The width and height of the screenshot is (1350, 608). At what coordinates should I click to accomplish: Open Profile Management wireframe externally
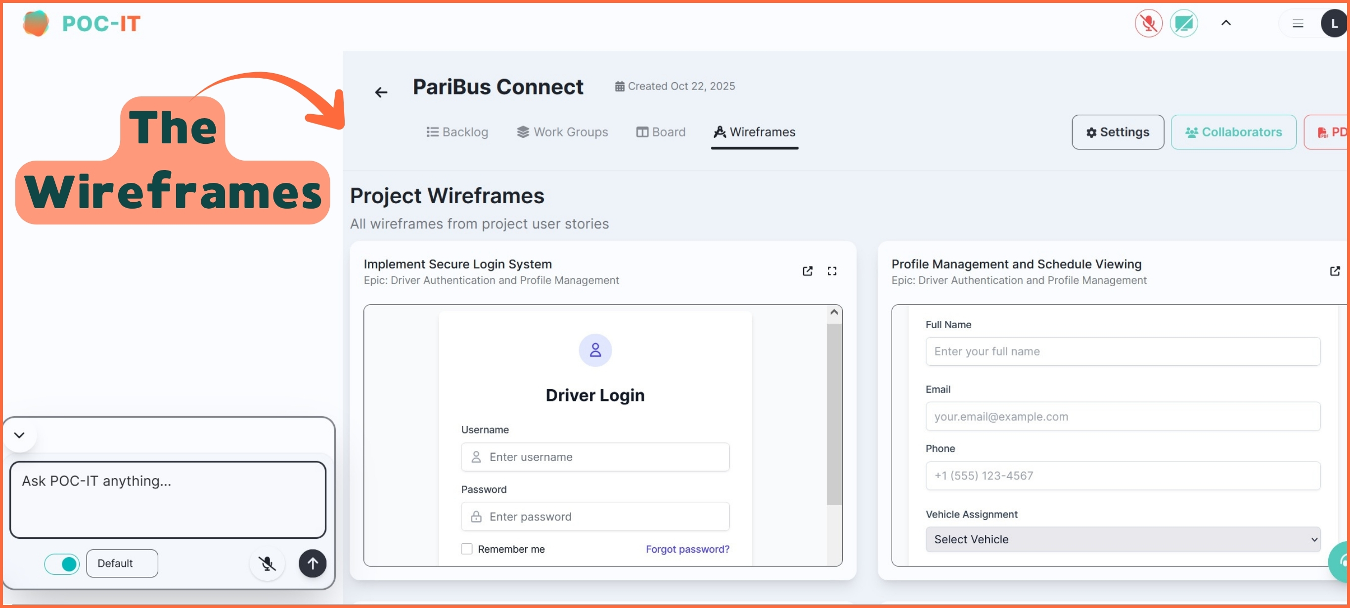click(1335, 271)
